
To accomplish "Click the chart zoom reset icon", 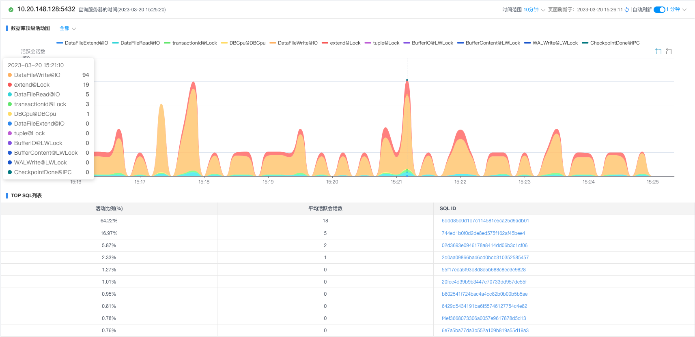I will click(x=669, y=51).
